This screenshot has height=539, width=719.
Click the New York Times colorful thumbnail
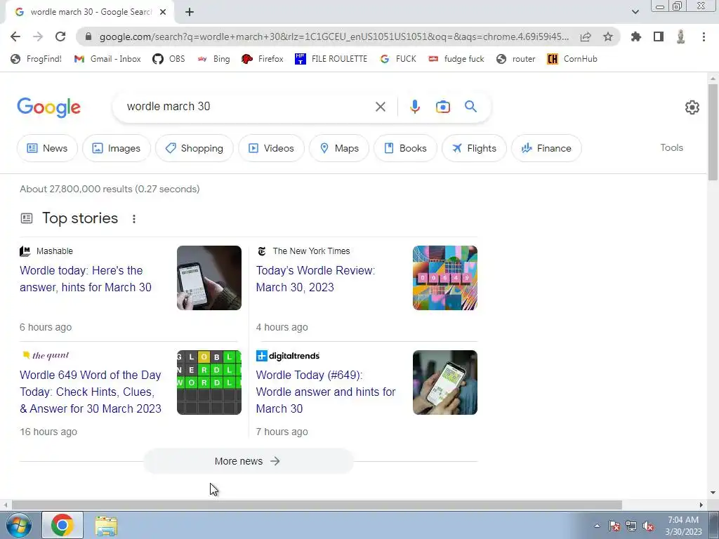[444, 278]
